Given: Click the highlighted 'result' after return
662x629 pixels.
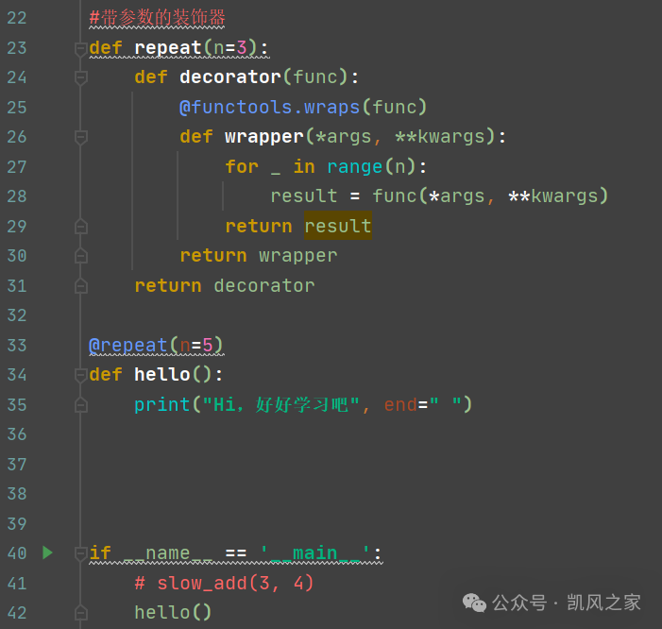Looking at the screenshot, I should (x=338, y=226).
